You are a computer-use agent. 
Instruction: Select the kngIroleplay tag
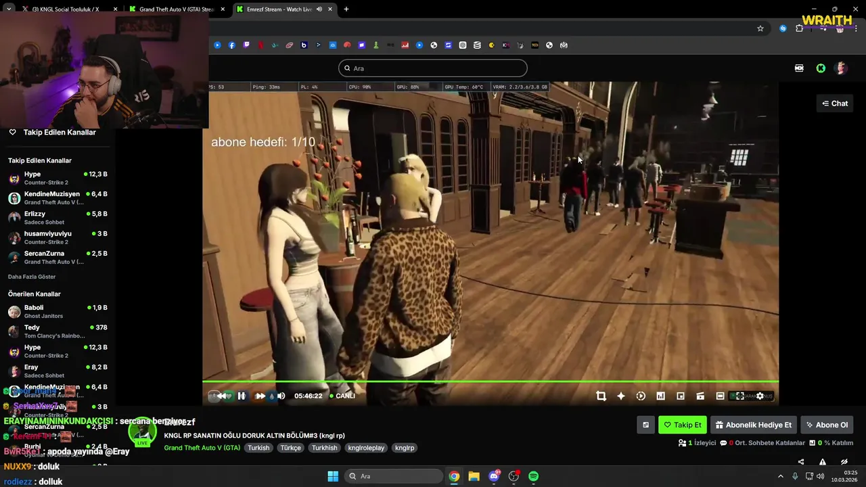click(367, 448)
